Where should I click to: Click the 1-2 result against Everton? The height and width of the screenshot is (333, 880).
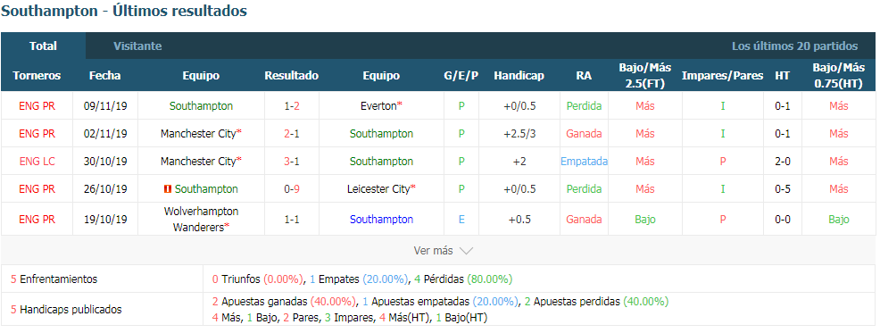click(292, 106)
